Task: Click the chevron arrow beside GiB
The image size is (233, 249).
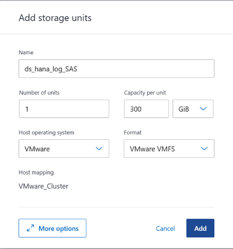Action: point(203,109)
